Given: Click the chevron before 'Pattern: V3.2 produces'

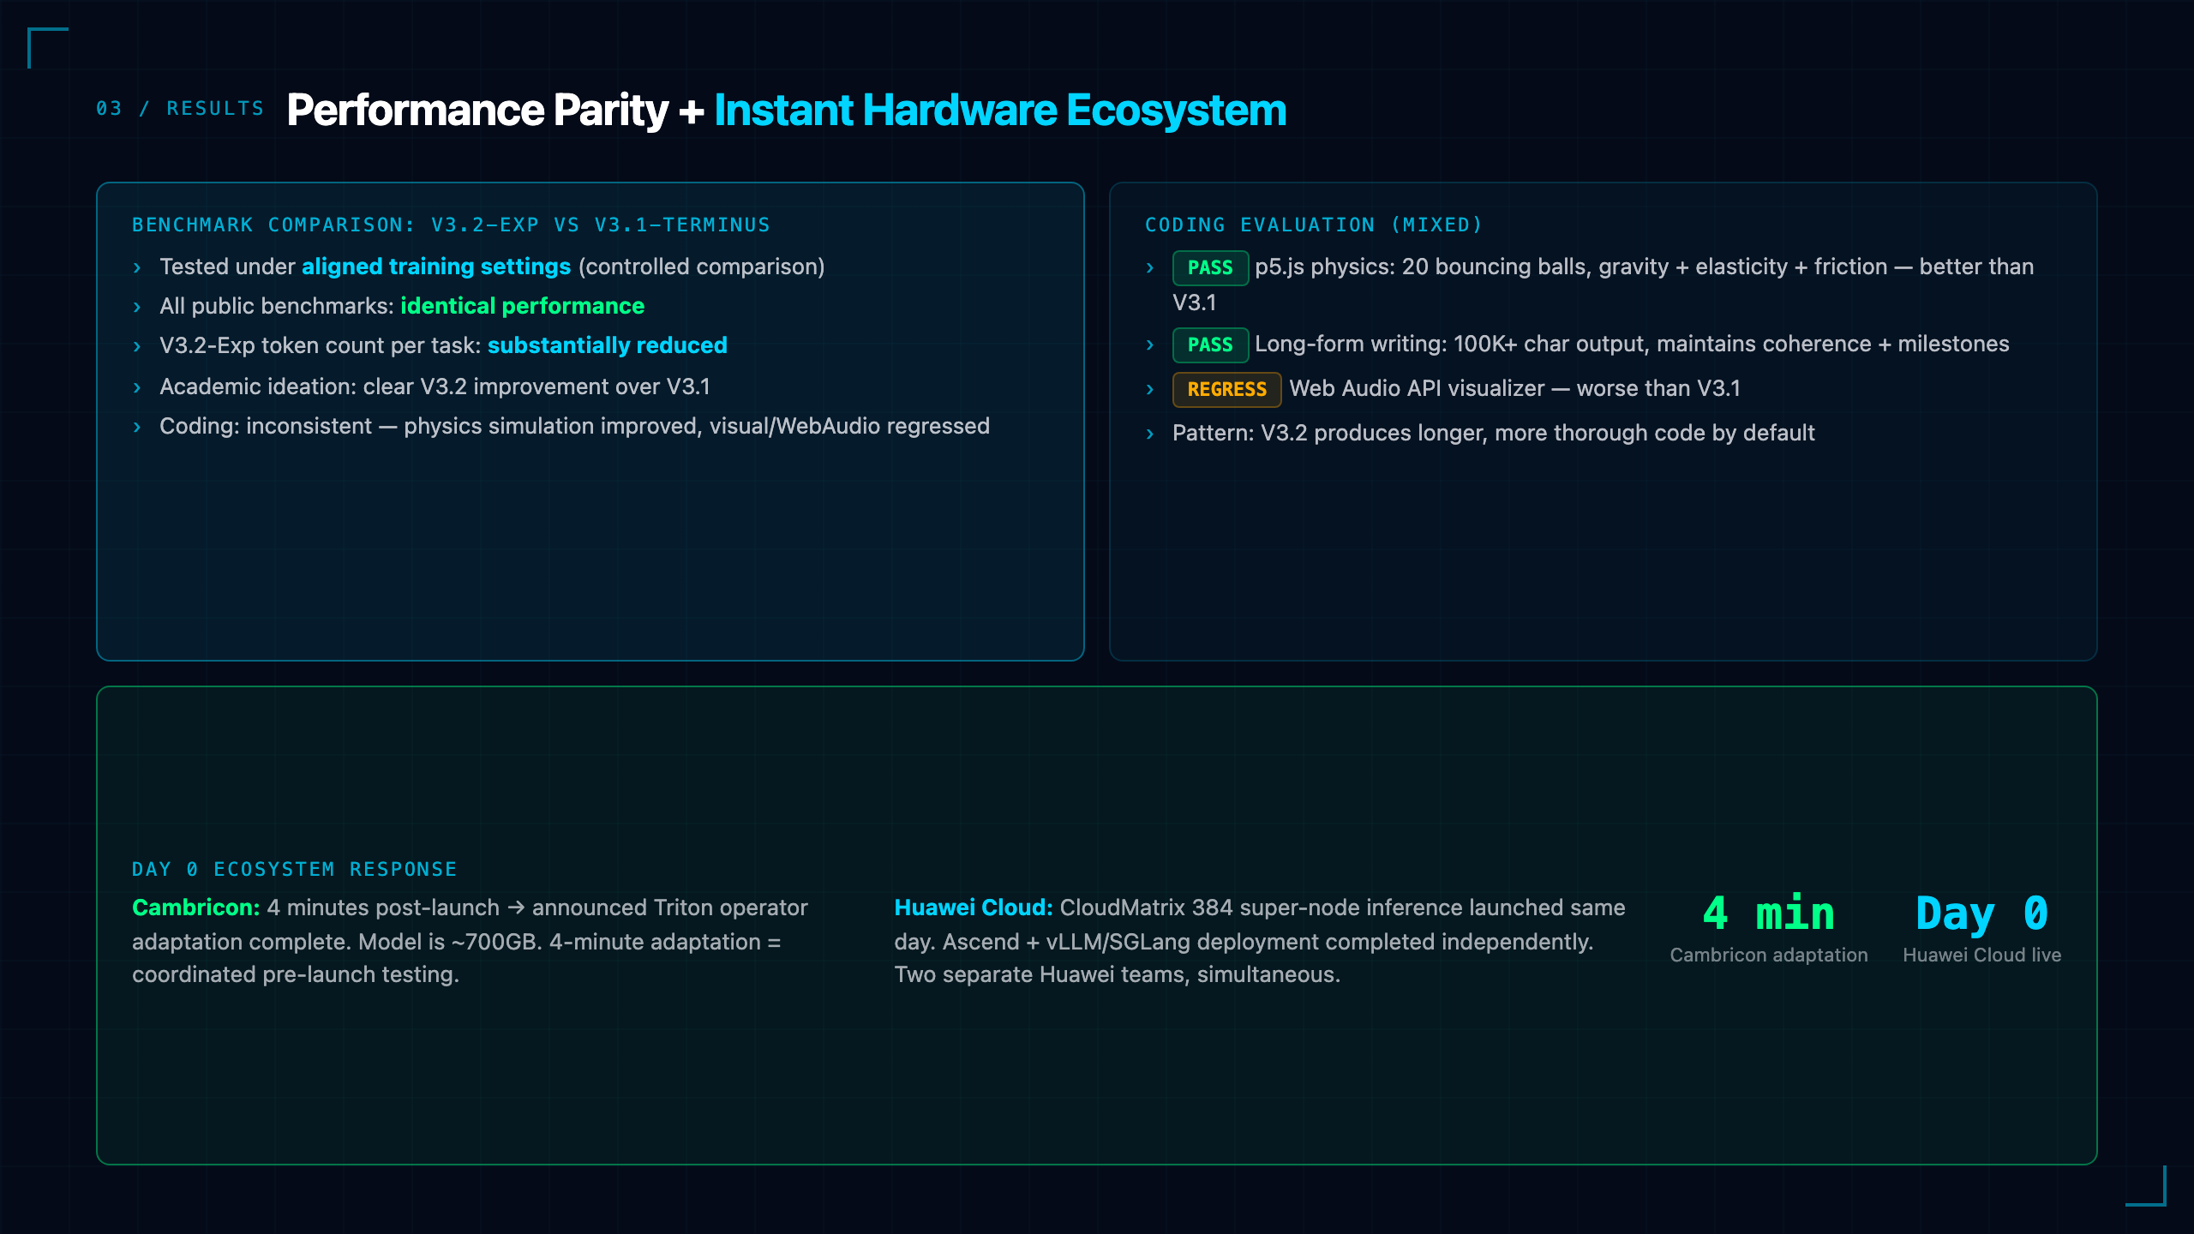Looking at the screenshot, I should coord(1150,434).
